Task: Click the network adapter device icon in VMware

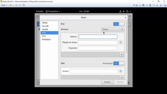Action: pos(143,5)
